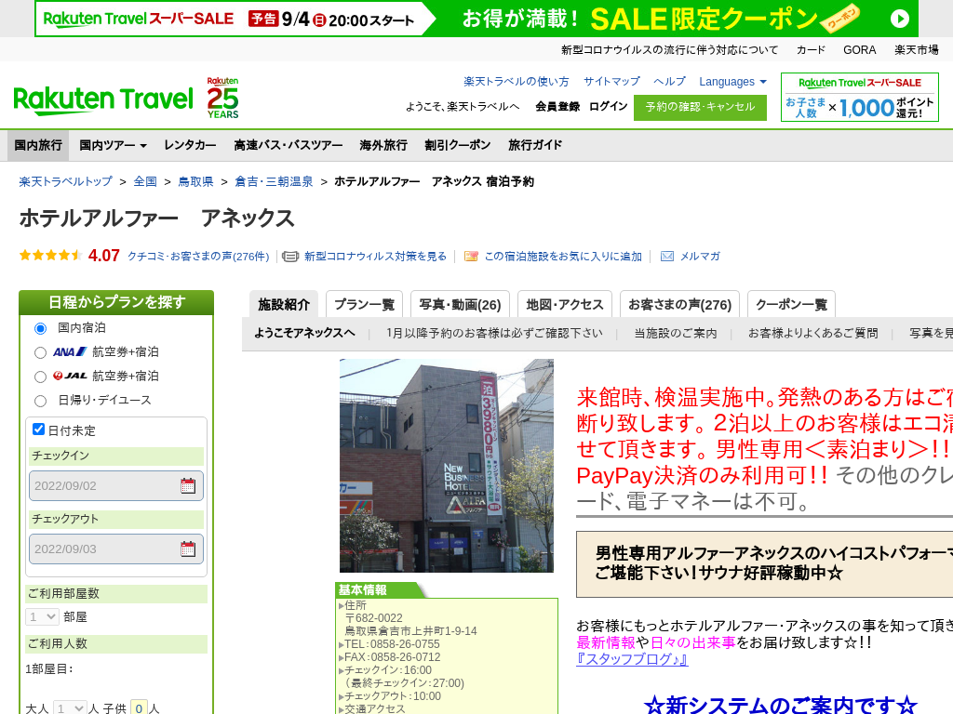953x714 pixels.
Task: Expand the 国内ツアー menu dropdown
Action: coord(113,145)
